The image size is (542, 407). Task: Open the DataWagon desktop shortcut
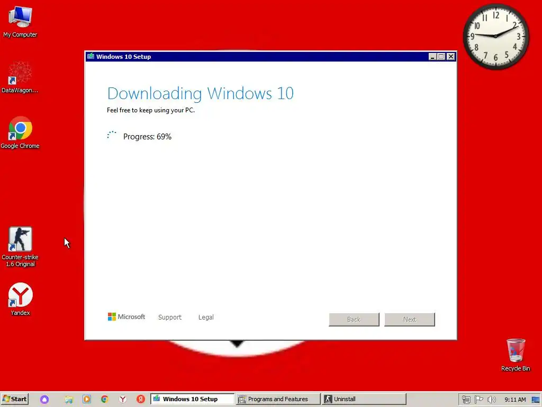point(20,77)
